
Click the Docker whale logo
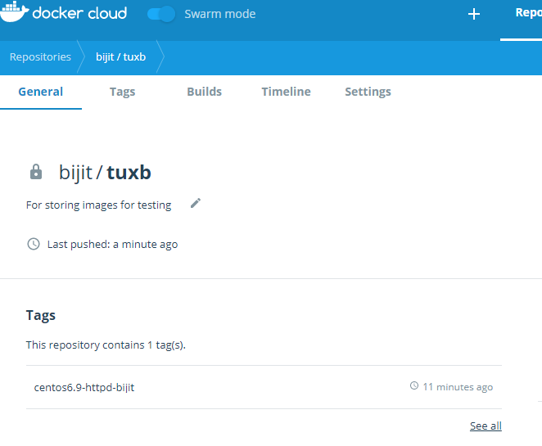(x=14, y=11)
